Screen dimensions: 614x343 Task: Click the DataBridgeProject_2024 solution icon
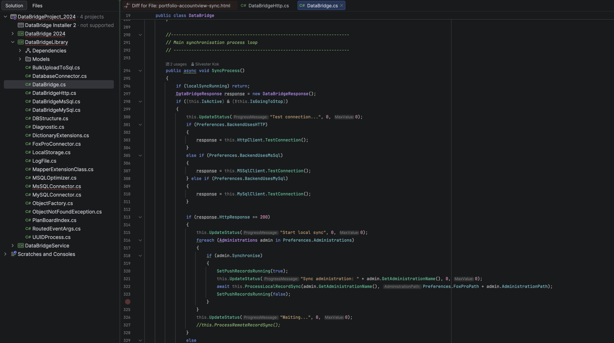click(13, 17)
